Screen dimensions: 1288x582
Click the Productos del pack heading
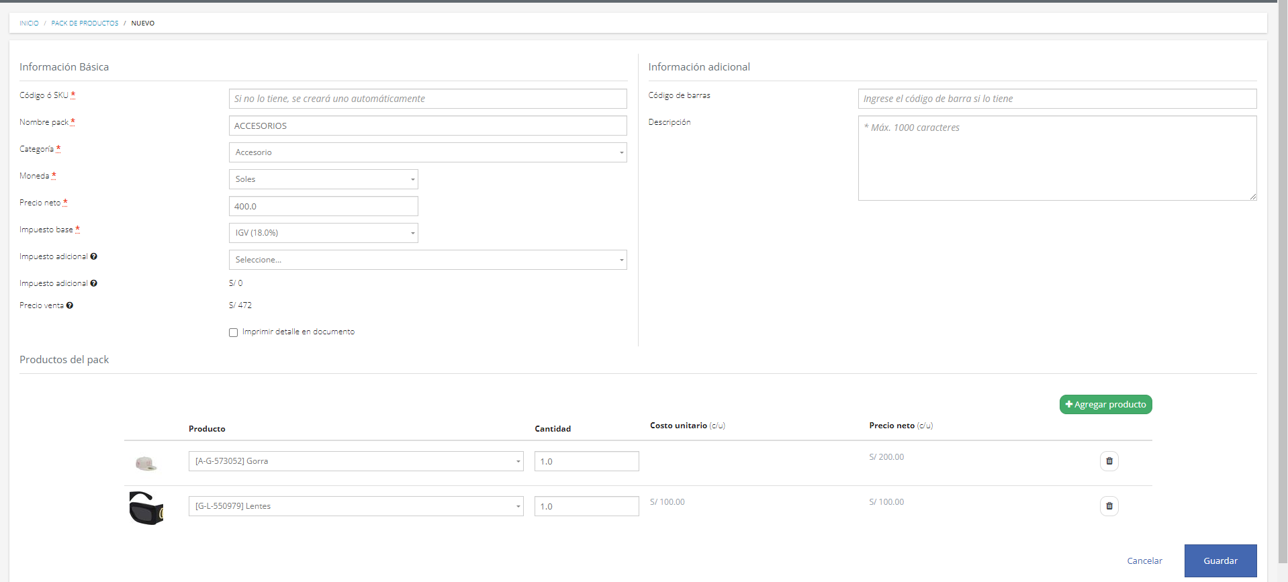click(x=64, y=360)
